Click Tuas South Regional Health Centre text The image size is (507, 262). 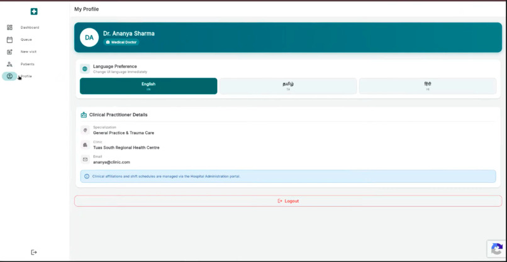tap(126, 148)
